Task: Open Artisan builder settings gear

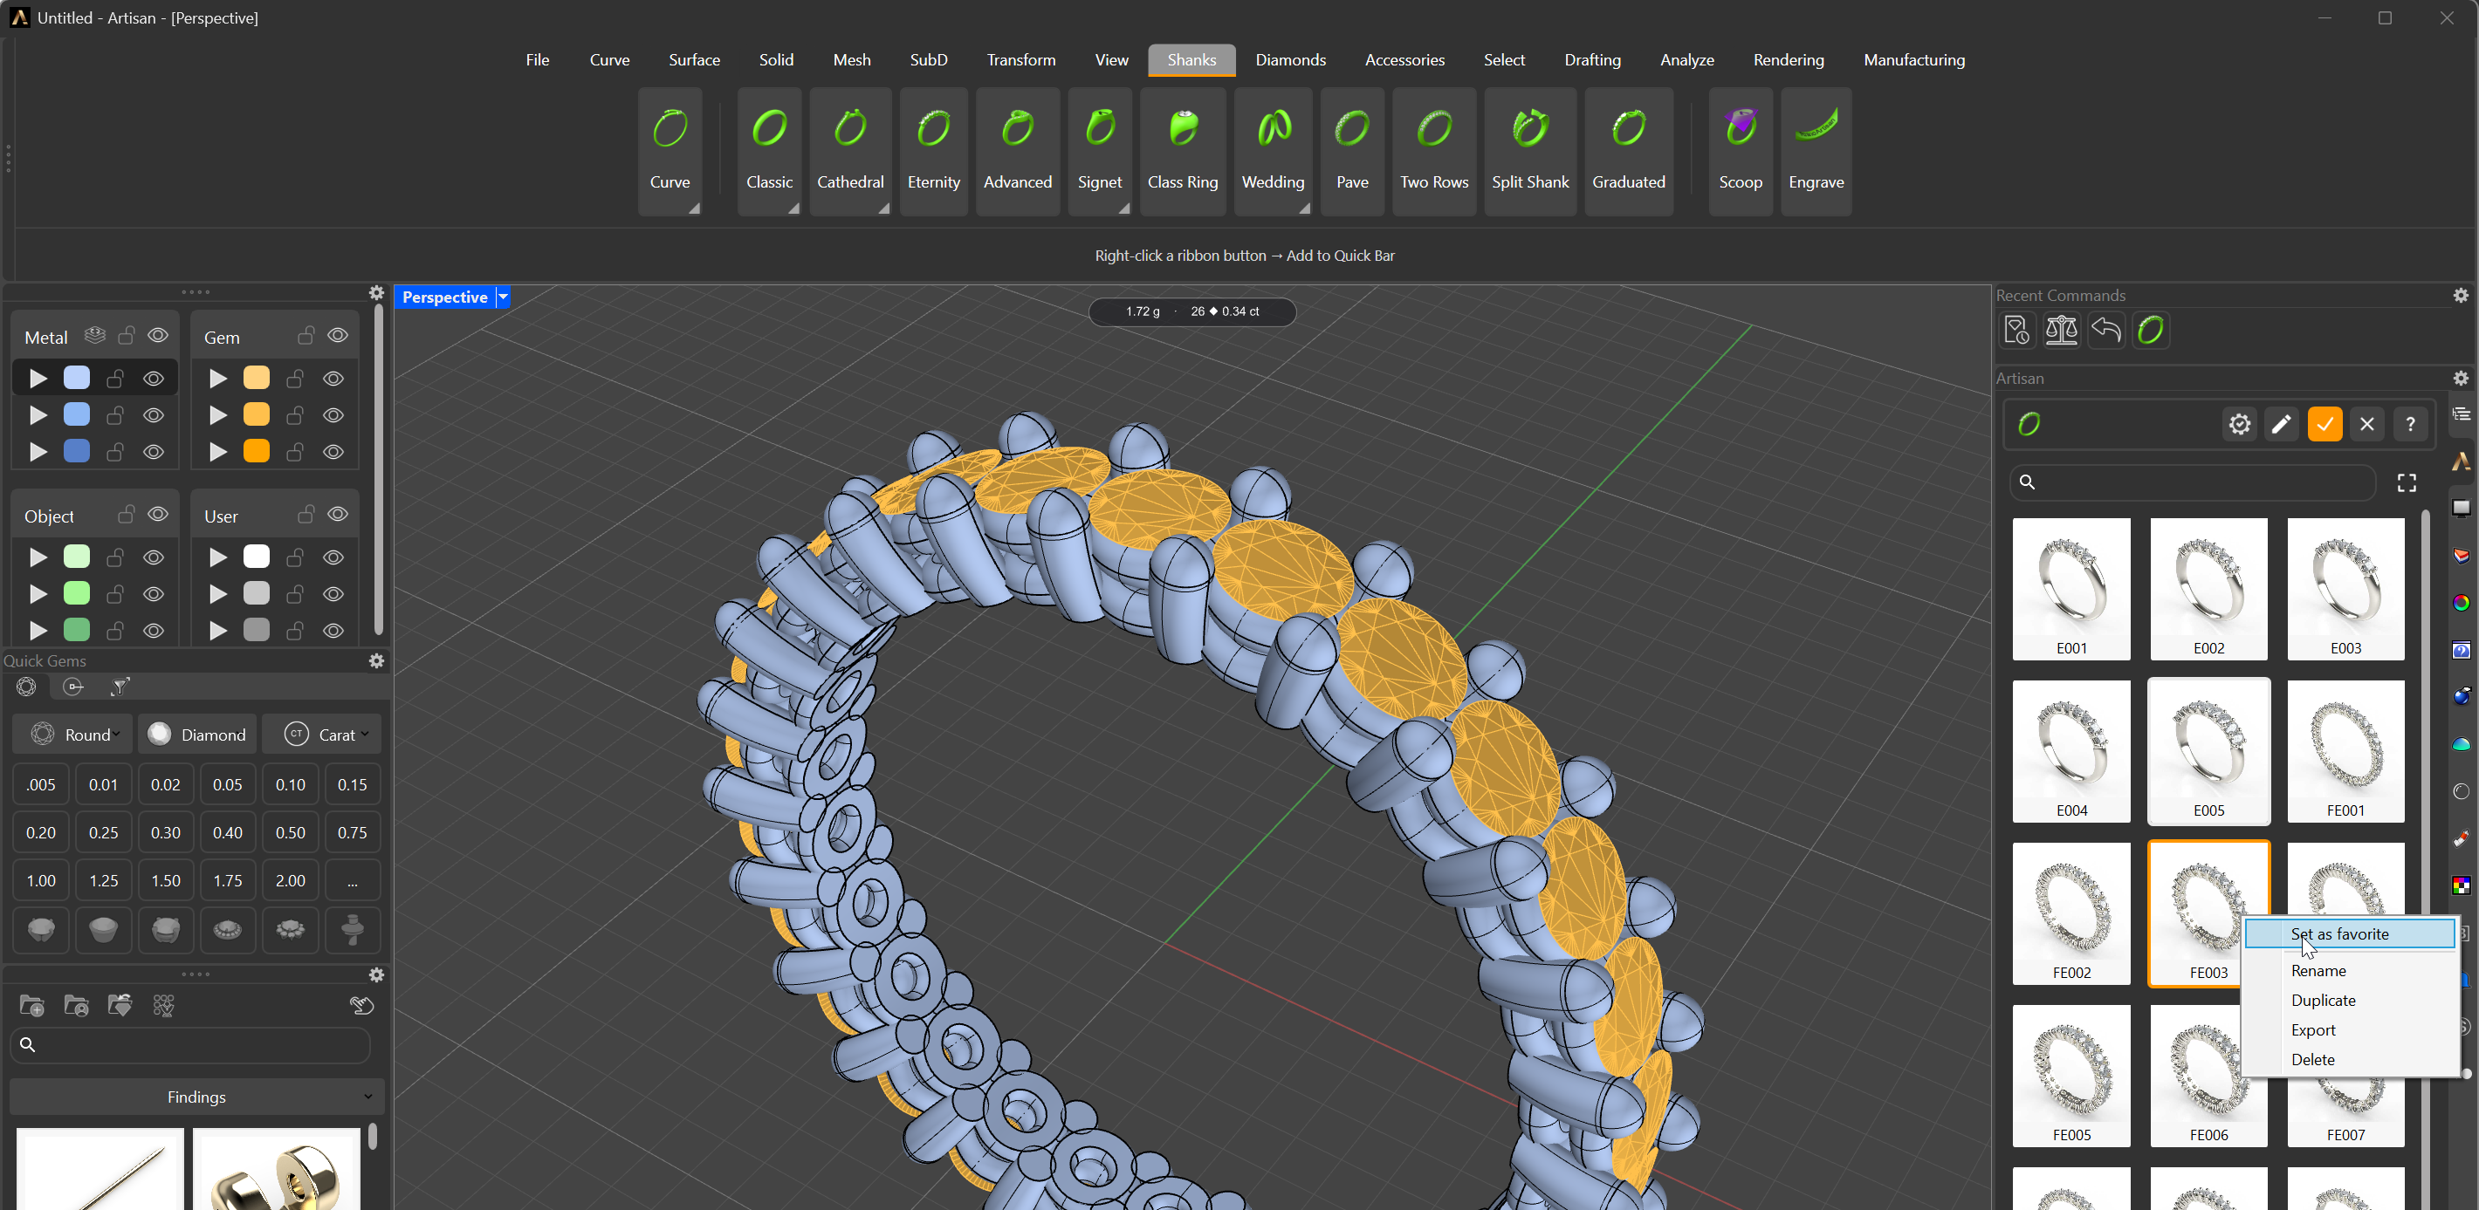Action: [x=2239, y=424]
